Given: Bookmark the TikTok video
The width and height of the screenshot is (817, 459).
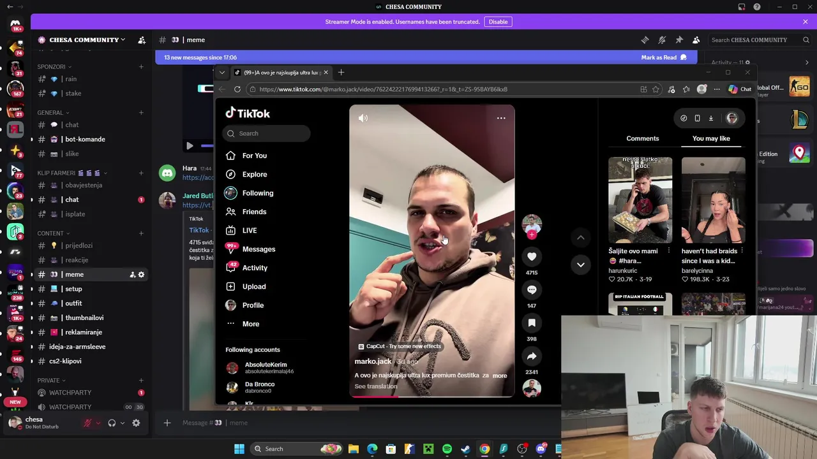Looking at the screenshot, I should click(x=532, y=323).
